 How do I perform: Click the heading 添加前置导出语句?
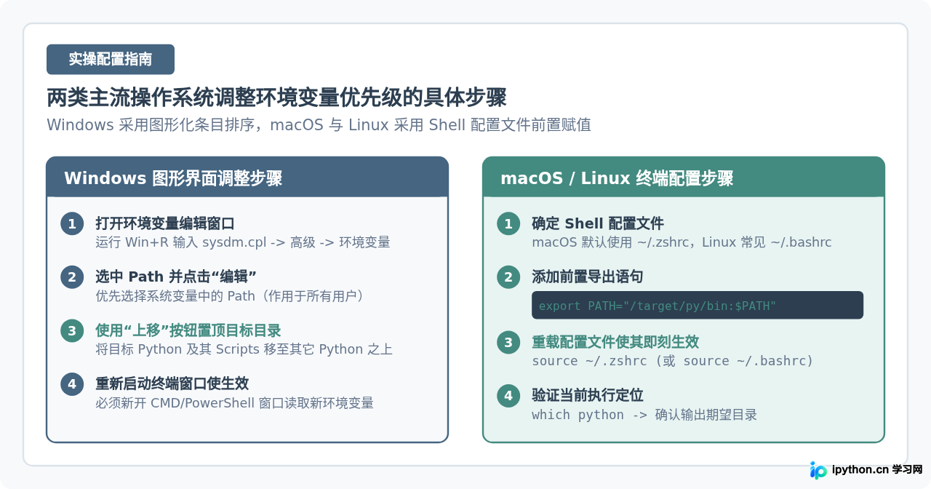tap(588, 277)
